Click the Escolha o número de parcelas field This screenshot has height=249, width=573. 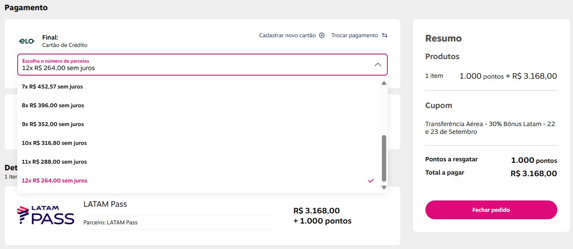coord(203,64)
